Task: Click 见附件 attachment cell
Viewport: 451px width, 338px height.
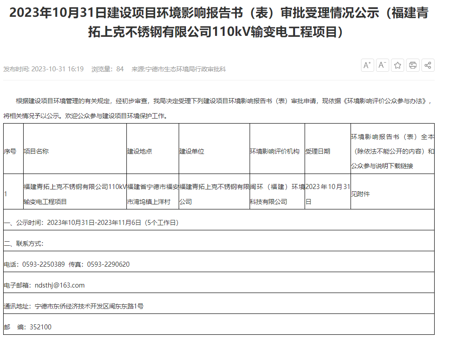Action: coord(392,191)
